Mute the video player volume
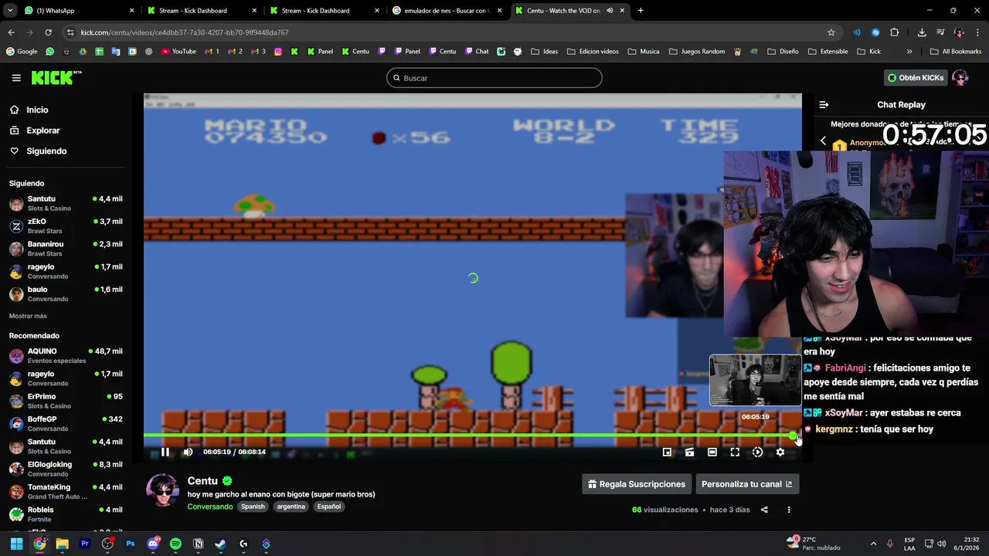 click(x=188, y=453)
